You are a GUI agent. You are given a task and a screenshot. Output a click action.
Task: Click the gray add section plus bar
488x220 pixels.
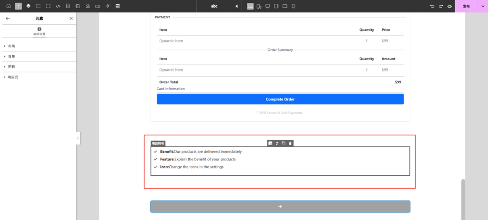click(x=280, y=206)
